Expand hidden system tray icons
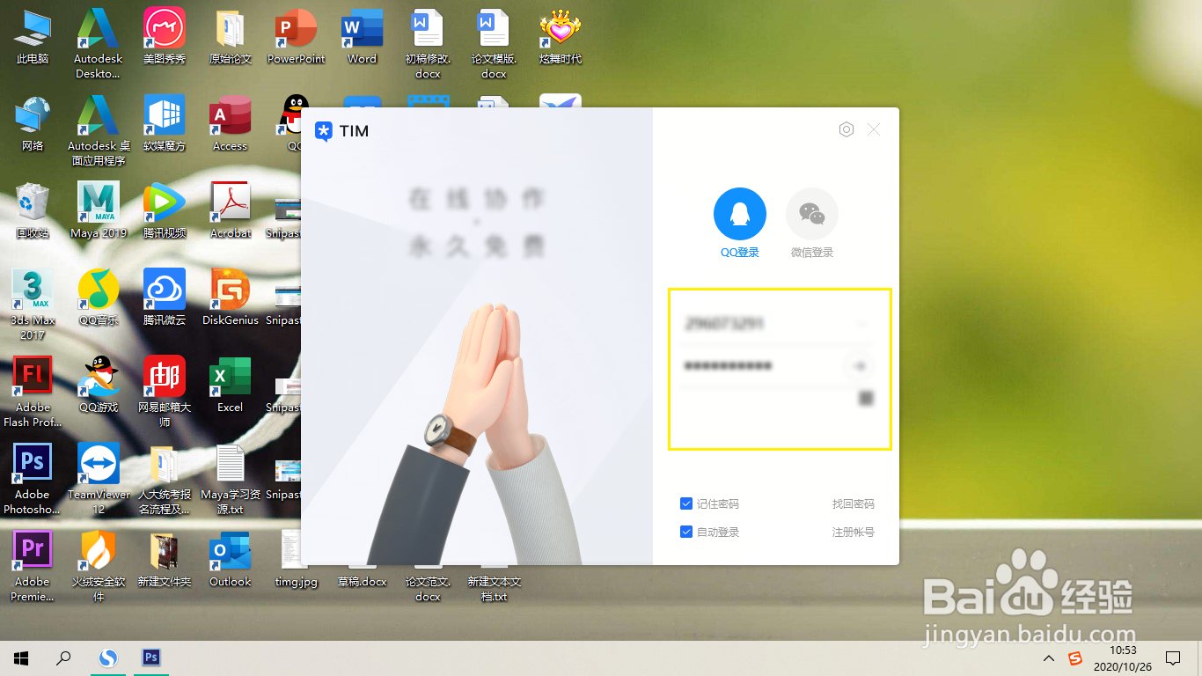Image resolution: width=1202 pixels, height=676 pixels. [1048, 658]
